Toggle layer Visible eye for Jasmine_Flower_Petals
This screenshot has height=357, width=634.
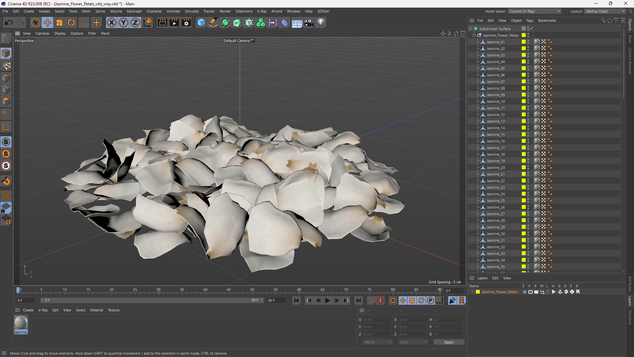tap(530, 292)
